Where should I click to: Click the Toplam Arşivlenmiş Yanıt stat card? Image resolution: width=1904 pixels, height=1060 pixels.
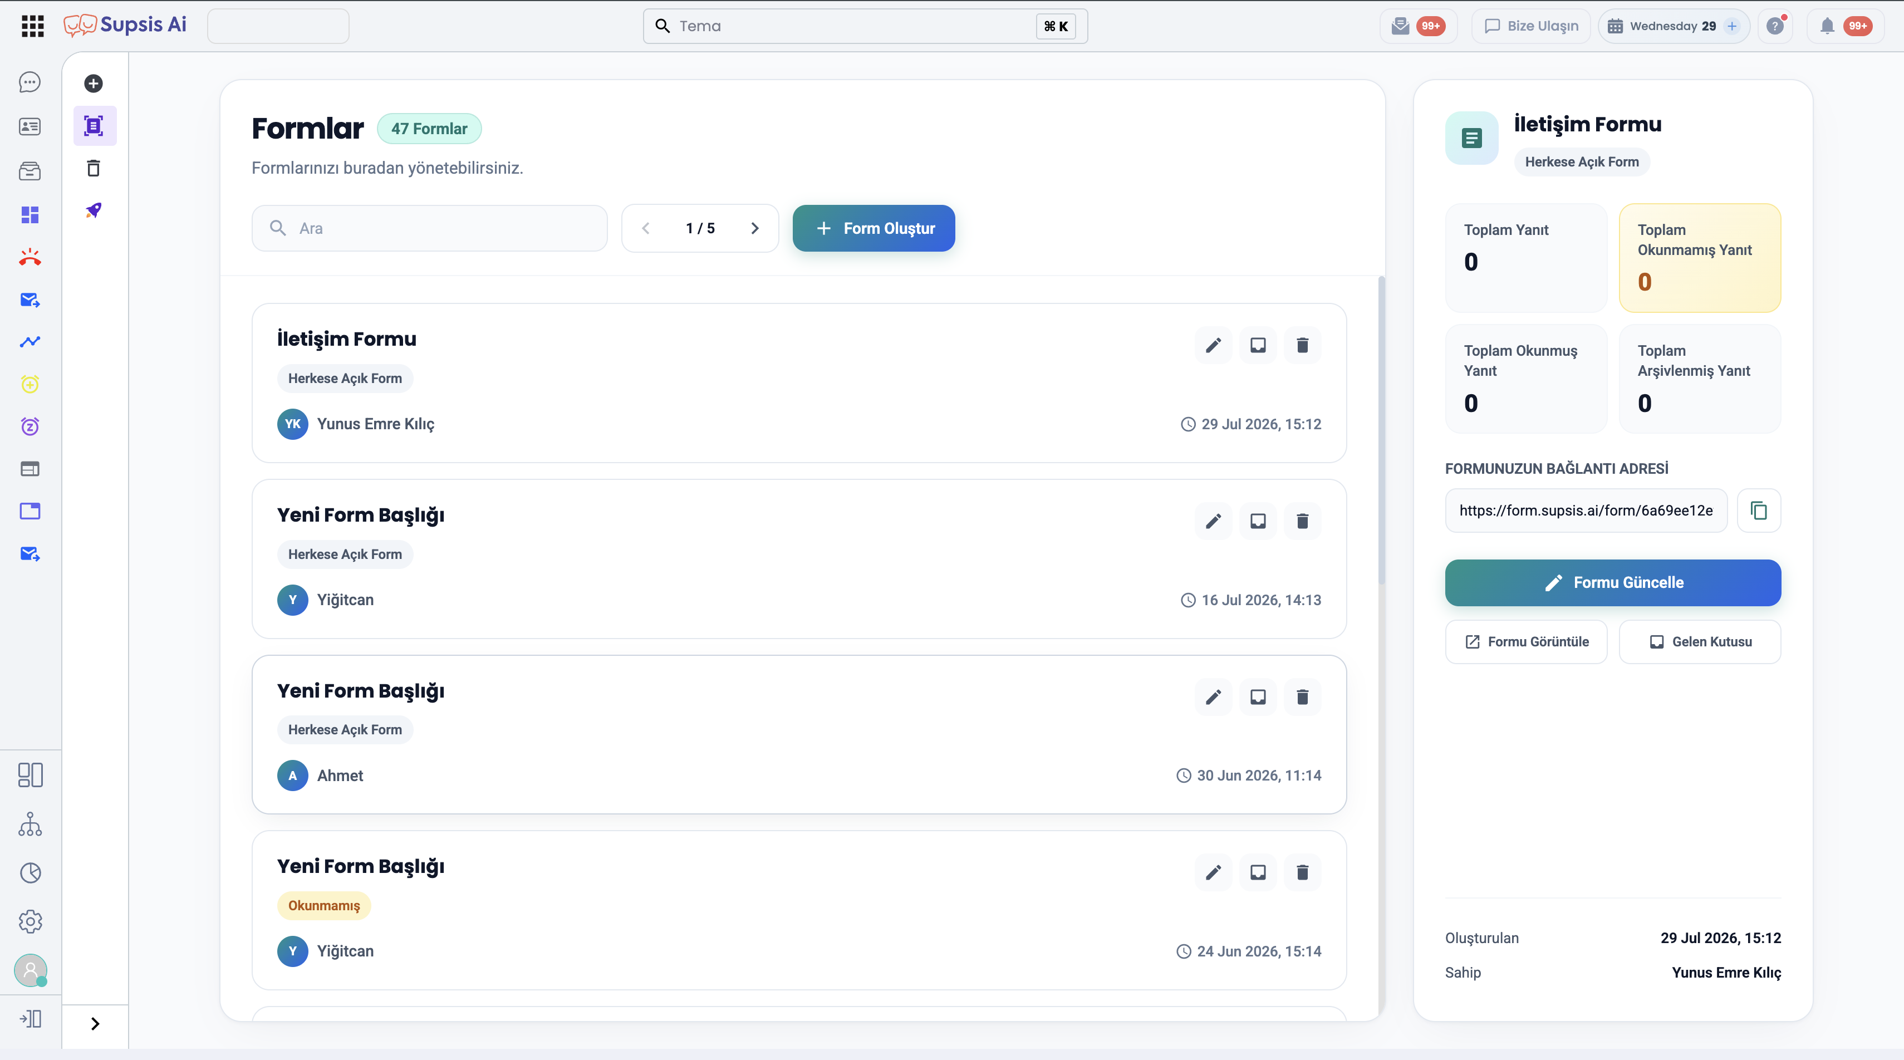click(x=1700, y=379)
